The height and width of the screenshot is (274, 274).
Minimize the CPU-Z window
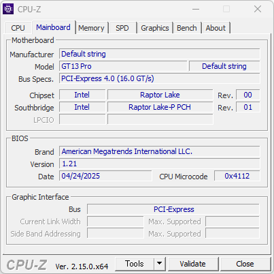[196, 9]
